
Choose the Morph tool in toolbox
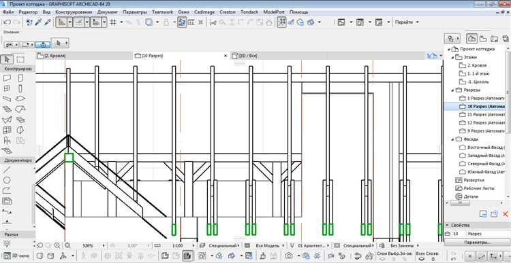[x=20, y=130]
